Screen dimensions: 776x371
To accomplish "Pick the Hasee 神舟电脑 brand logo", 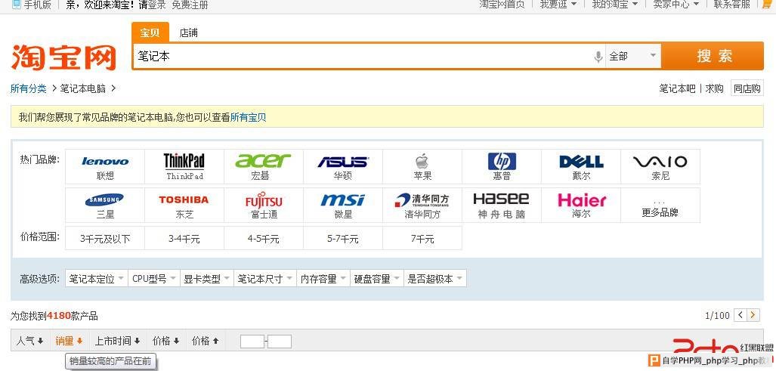I will (x=501, y=199).
